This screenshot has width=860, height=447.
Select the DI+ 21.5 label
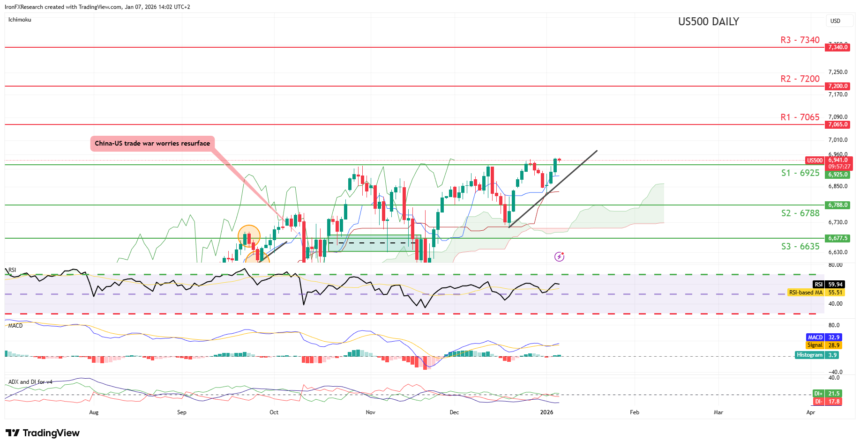pyautogui.click(x=827, y=394)
